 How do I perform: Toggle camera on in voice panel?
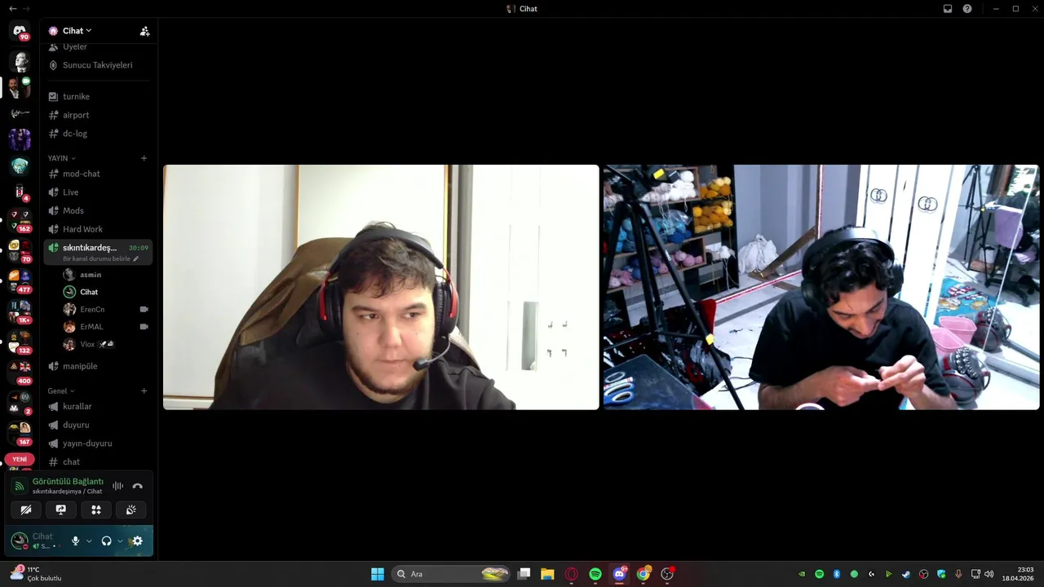[x=26, y=510]
